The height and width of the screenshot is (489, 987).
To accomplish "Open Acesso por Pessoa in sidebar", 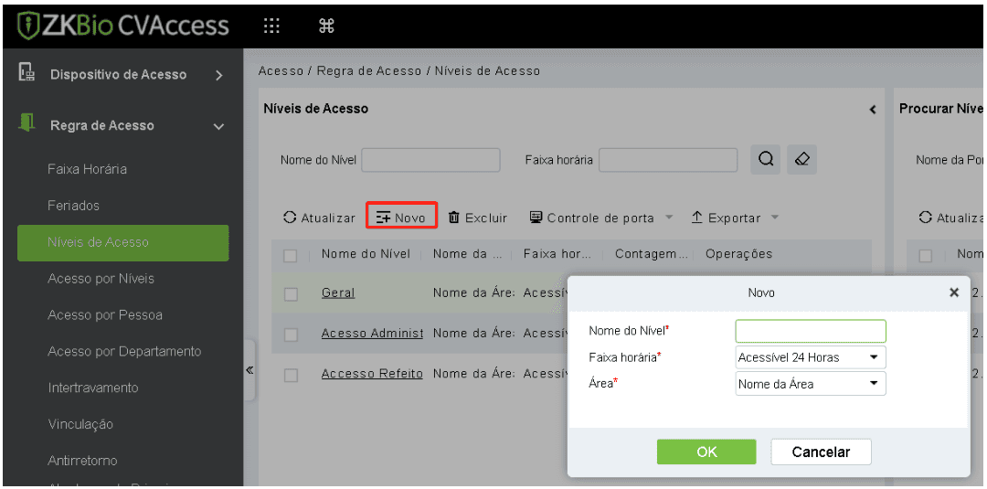I will point(104,314).
